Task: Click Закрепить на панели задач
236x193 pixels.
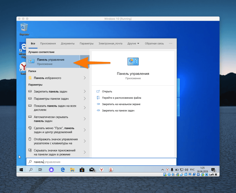Action: pos(118,111)
